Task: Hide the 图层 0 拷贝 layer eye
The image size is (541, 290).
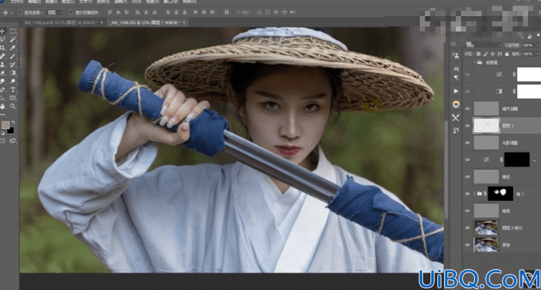Action: pos(467,228)
